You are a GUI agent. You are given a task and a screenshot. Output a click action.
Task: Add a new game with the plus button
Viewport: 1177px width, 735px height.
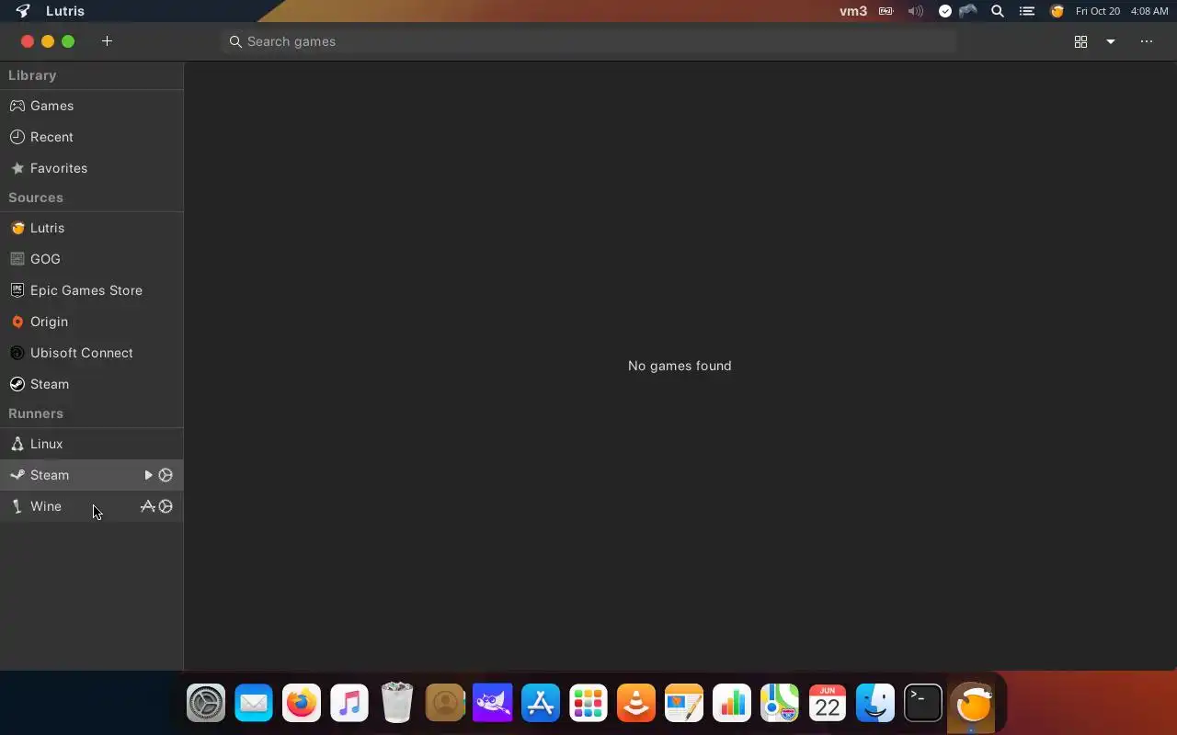point(107,41)
